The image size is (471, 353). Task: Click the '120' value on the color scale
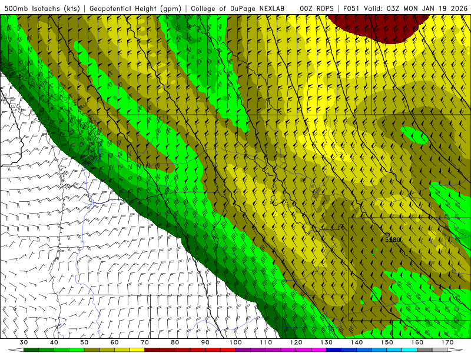(296, 342)
